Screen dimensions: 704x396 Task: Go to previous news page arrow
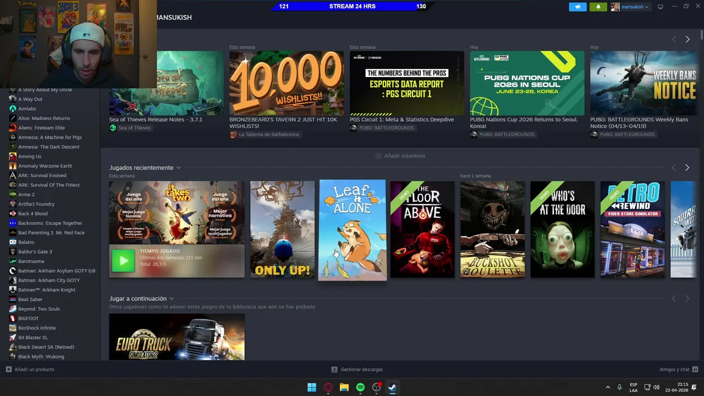pyautogui.click(x=674, y=39)
